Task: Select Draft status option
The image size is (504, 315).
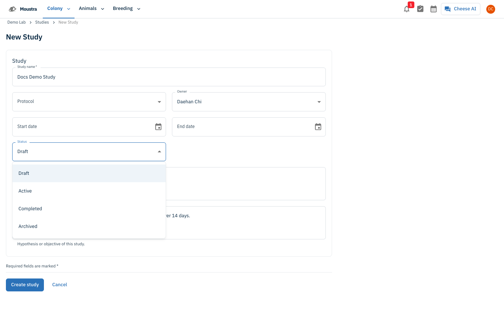Action: point(89,173)
